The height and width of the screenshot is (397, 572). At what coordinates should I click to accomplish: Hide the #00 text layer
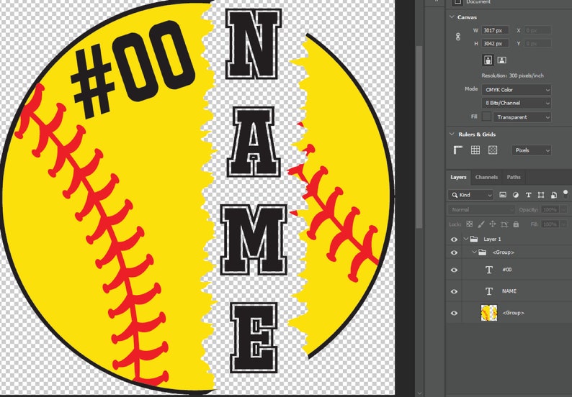(454, 270)
